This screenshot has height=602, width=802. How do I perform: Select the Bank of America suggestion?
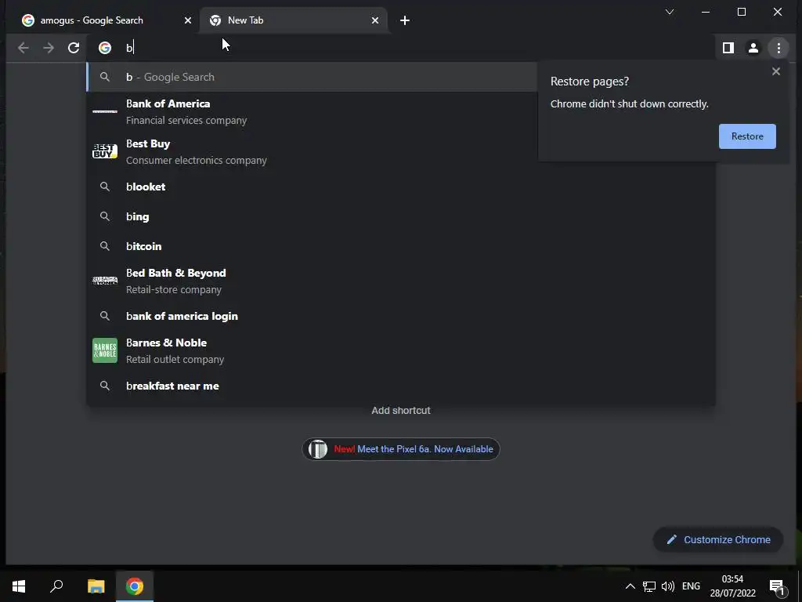point(312,111)
